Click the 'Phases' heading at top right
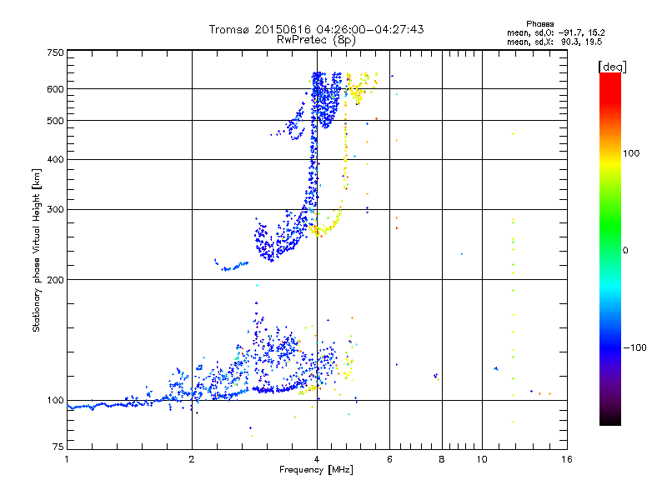 point(539,24)
